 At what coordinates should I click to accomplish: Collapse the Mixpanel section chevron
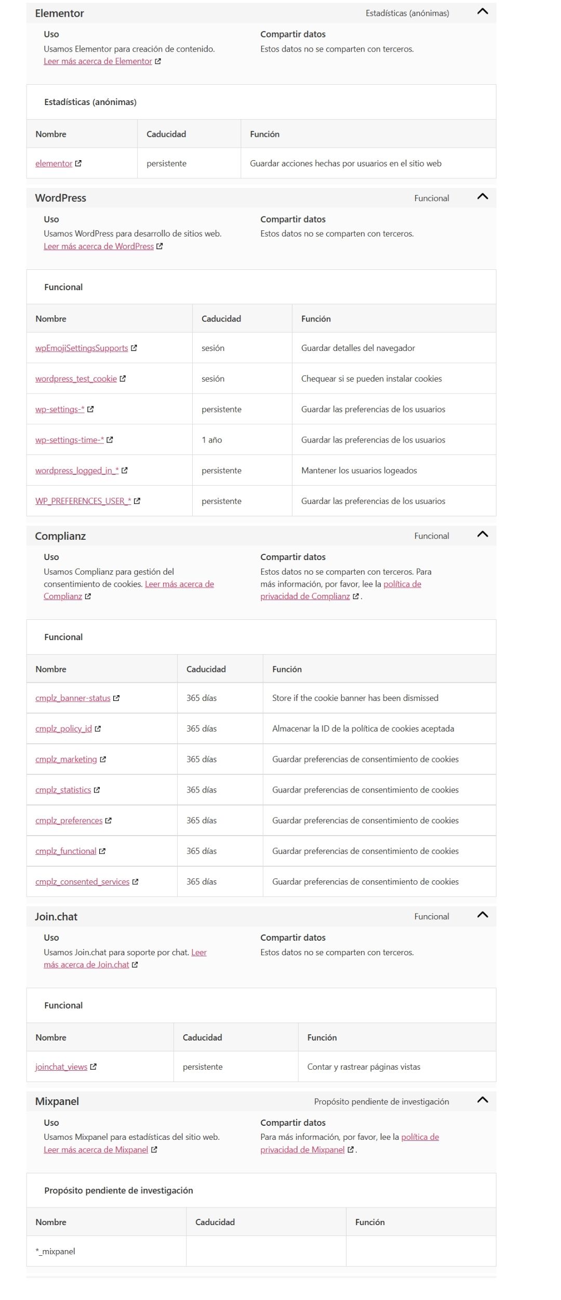(x=483, y=1100)
